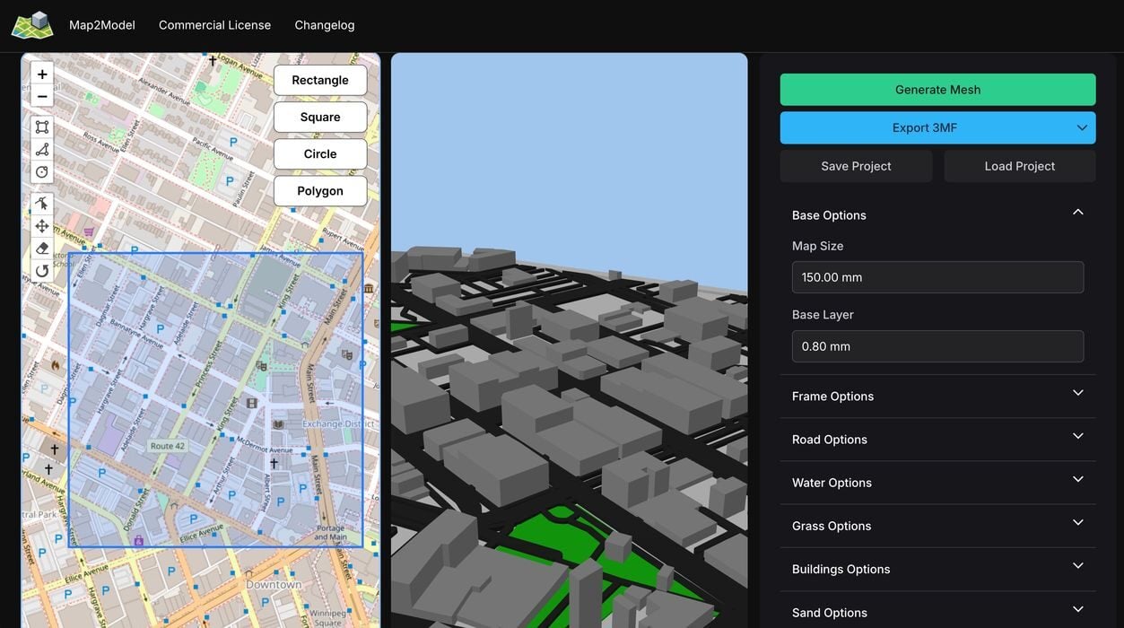Click the Map Size input field

[937, 277]
